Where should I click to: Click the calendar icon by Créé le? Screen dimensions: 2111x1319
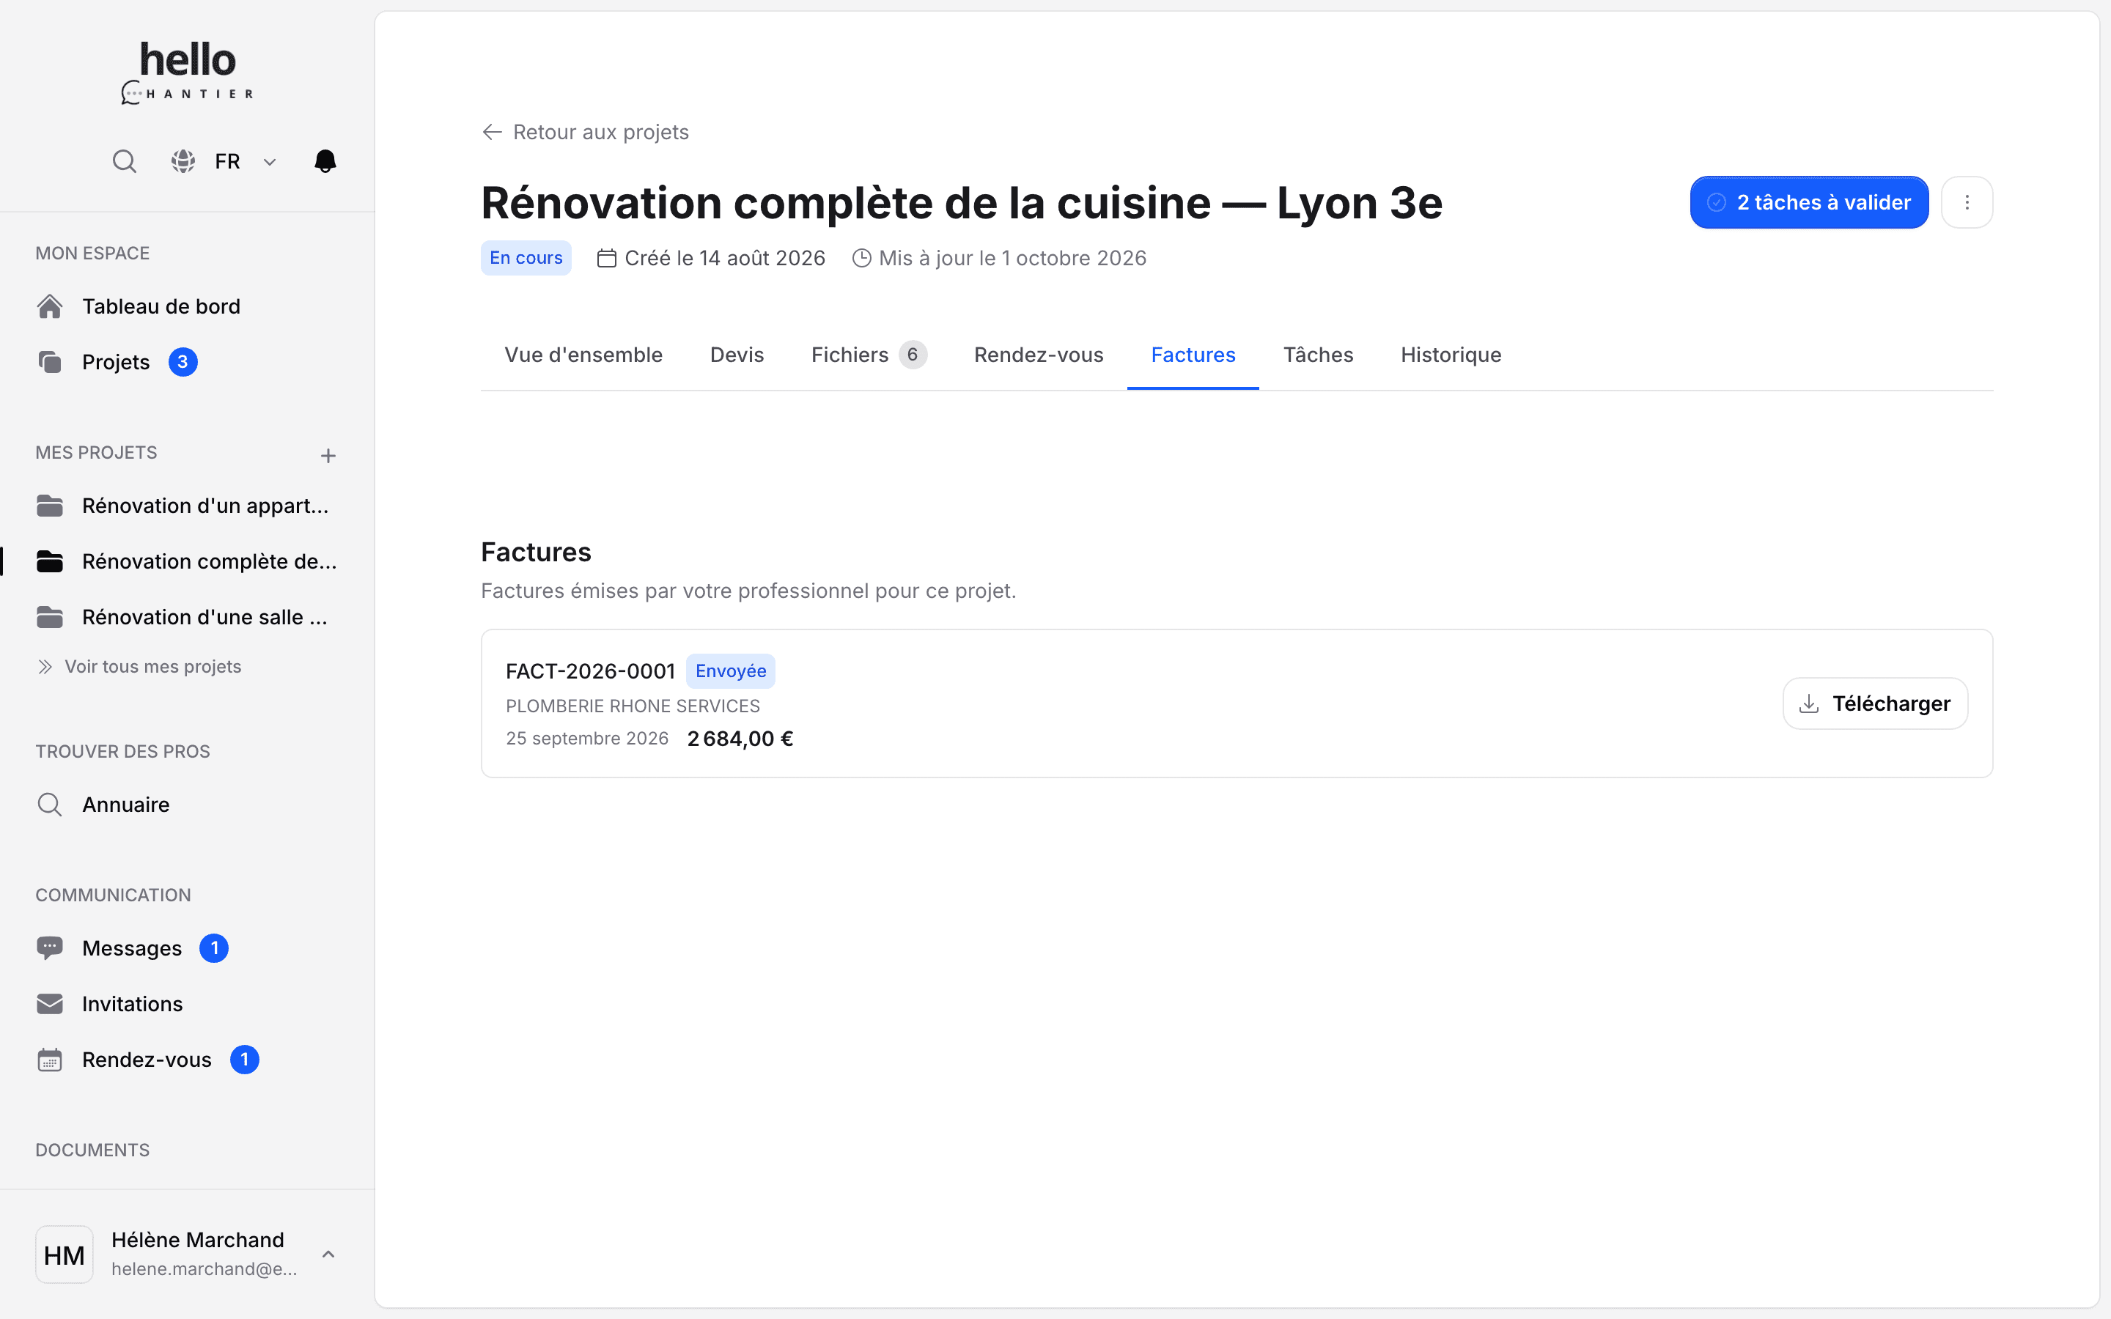pyautogui.click(x=606, y=258)
